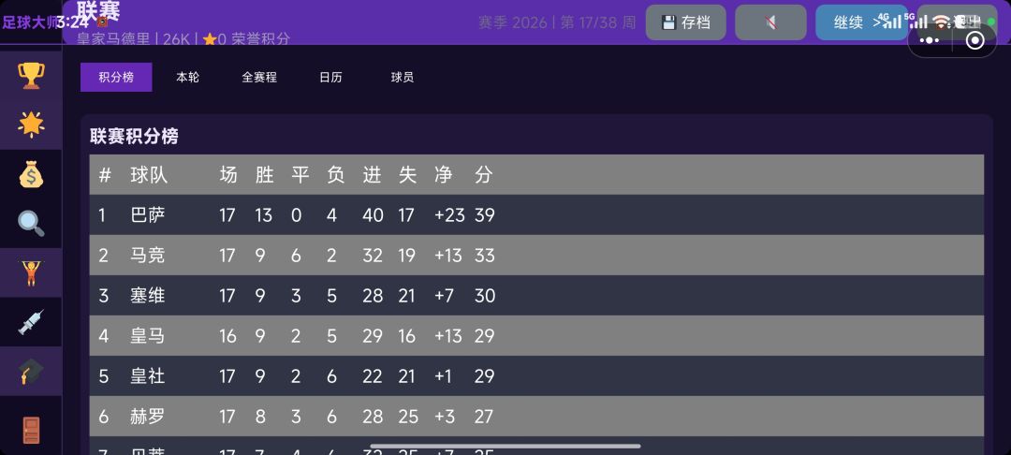The width and height of the screenshot is (1011, 455).
Task: Tap the mini-program circle close button
Action: [974, 40]
